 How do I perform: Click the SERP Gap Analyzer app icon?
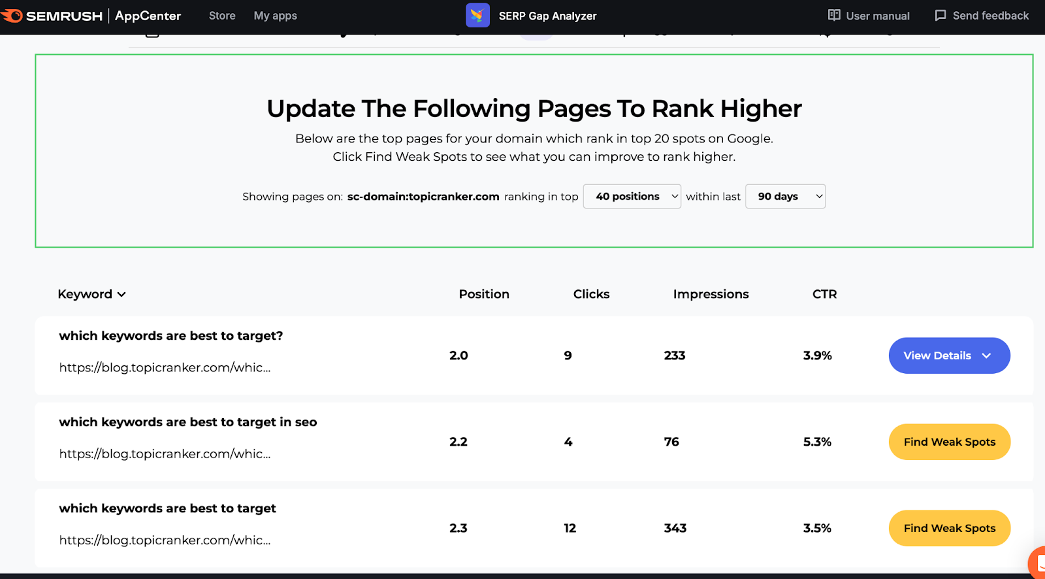pos(477,16)
